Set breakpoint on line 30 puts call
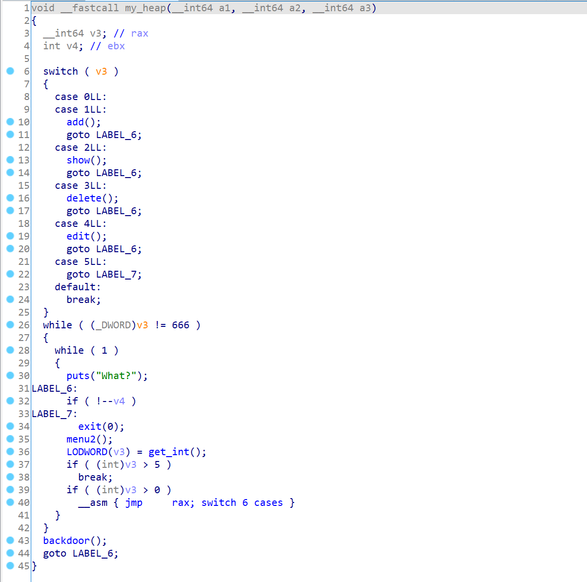Screen dimensions: 587x582 pyautogui.click(x=10, y=376)
